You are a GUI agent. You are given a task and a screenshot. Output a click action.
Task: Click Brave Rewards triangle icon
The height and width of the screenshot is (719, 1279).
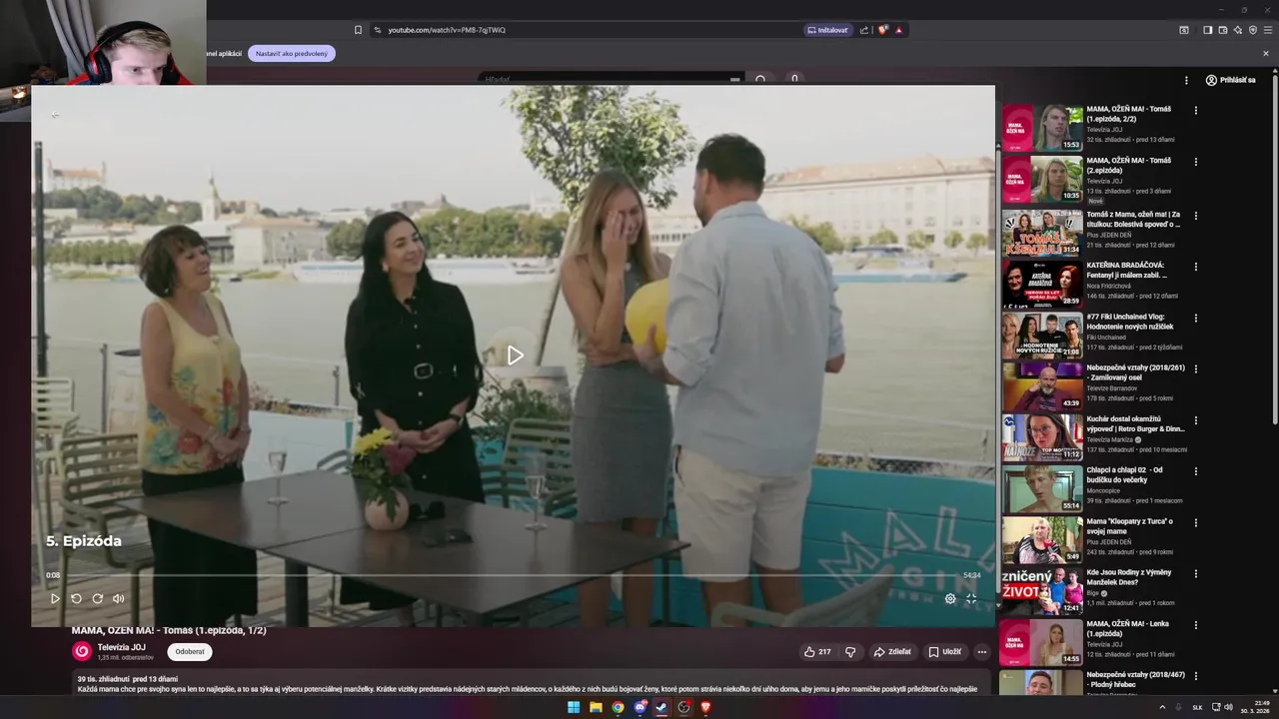pos(898,30)
